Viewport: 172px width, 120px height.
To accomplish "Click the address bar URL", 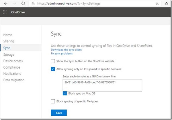I will click(x=69, y=3).
